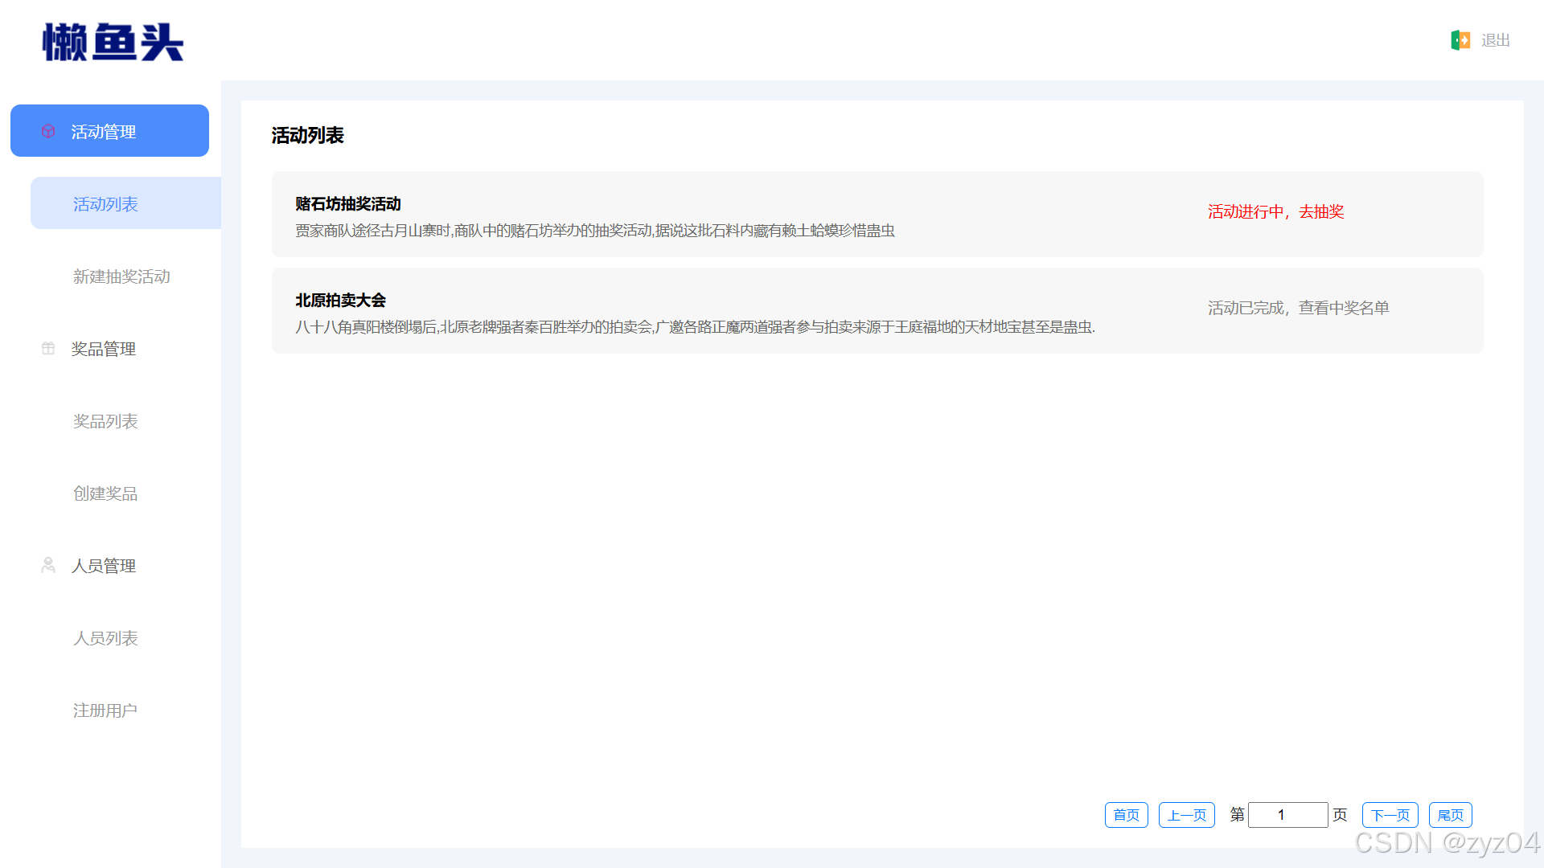Open 活动列表 in the sidebar
Viewport: 1544px width, 868px height.
click(x=106, y=204)
